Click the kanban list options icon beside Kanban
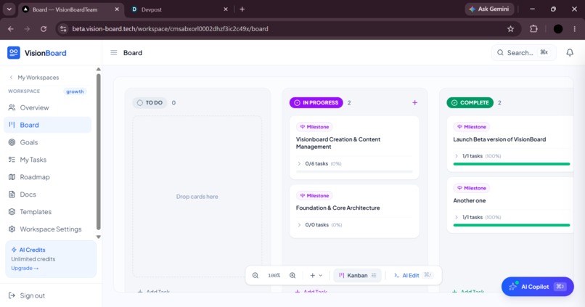This screenshot has width=585, height=307. point(374,275)
